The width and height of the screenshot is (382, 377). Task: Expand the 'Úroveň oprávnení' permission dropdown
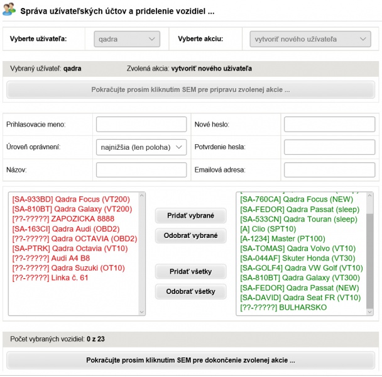(141, 147)
